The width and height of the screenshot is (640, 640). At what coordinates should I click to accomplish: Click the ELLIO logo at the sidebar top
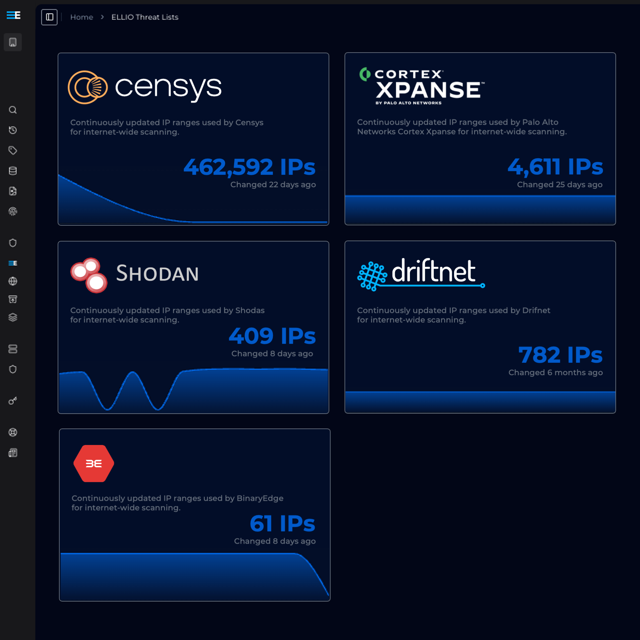(13, 15)
